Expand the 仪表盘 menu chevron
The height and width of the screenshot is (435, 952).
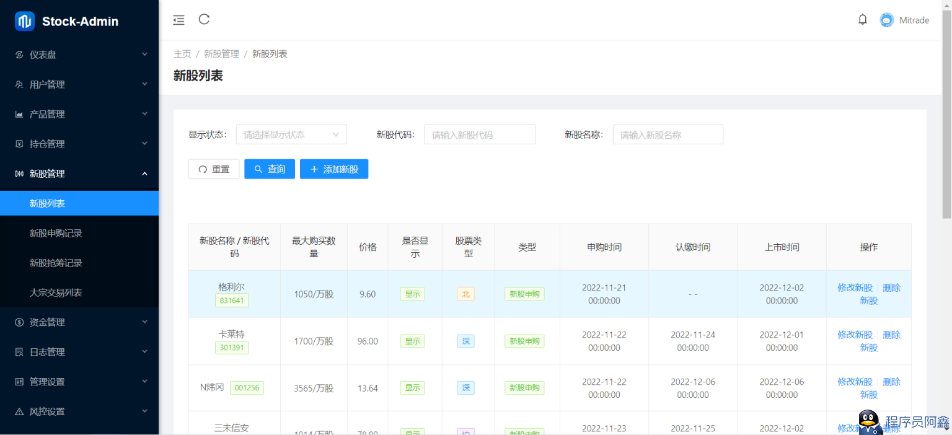click(144, 55)
